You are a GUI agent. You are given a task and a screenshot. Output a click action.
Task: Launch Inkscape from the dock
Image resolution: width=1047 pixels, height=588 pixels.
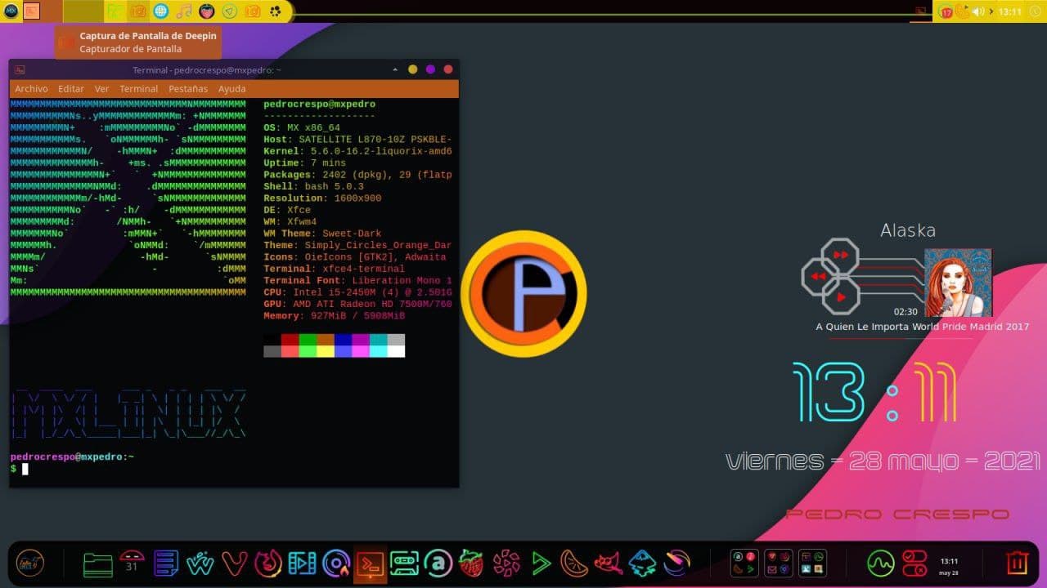pyautogui.click(x=643, y=563)
